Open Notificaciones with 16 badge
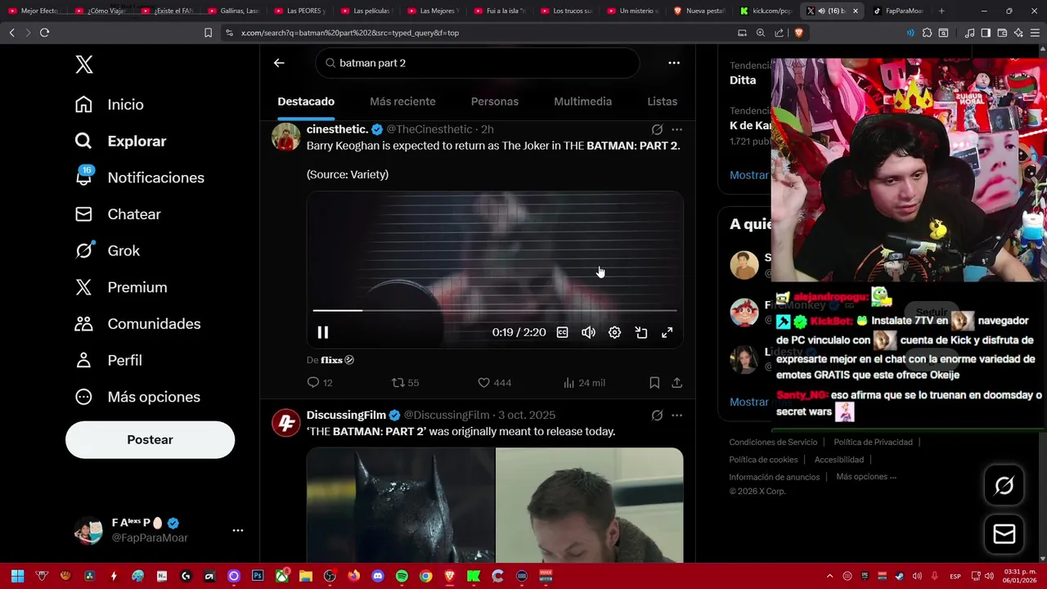The height and width of the screenshot is (589, 1047). 139,178
